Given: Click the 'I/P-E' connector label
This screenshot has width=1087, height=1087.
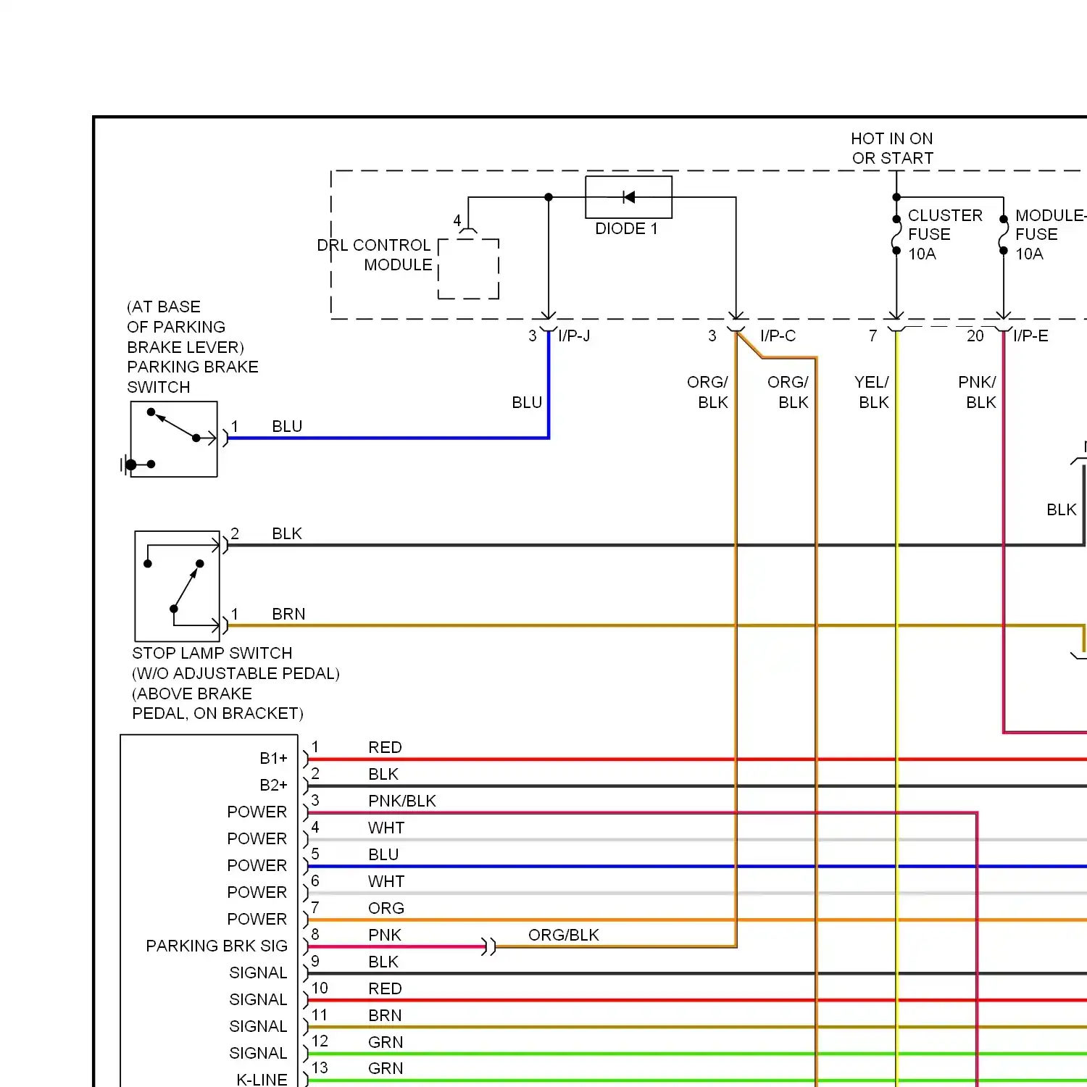Looking at the screenshot, I should coord(1030,336).
